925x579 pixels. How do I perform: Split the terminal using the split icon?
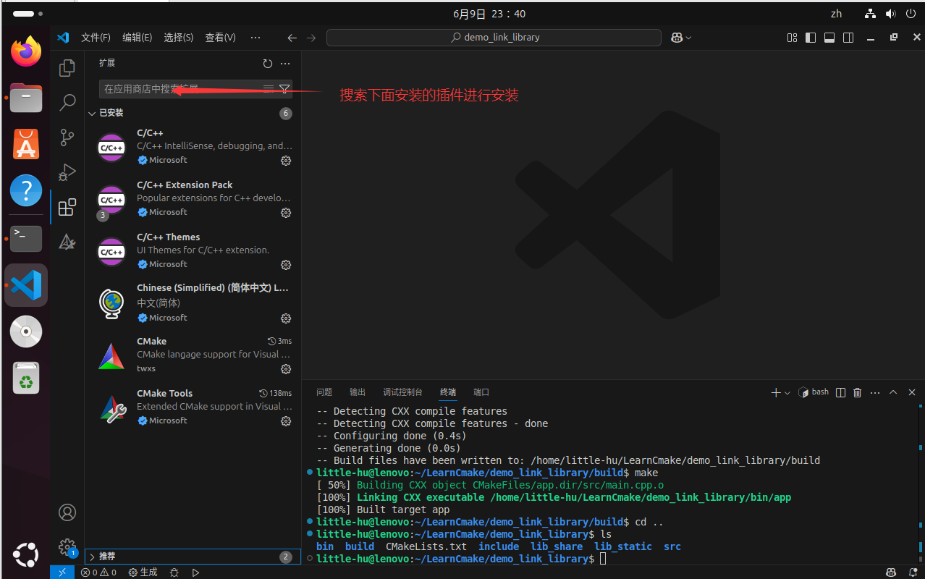(840, 392)
